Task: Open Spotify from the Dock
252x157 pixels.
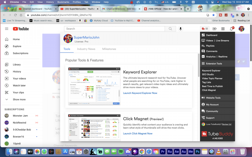Action: [x=121, y=152]
